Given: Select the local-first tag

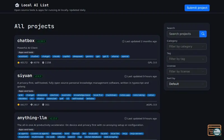Looking at the screenshot, I should [98, 95].
